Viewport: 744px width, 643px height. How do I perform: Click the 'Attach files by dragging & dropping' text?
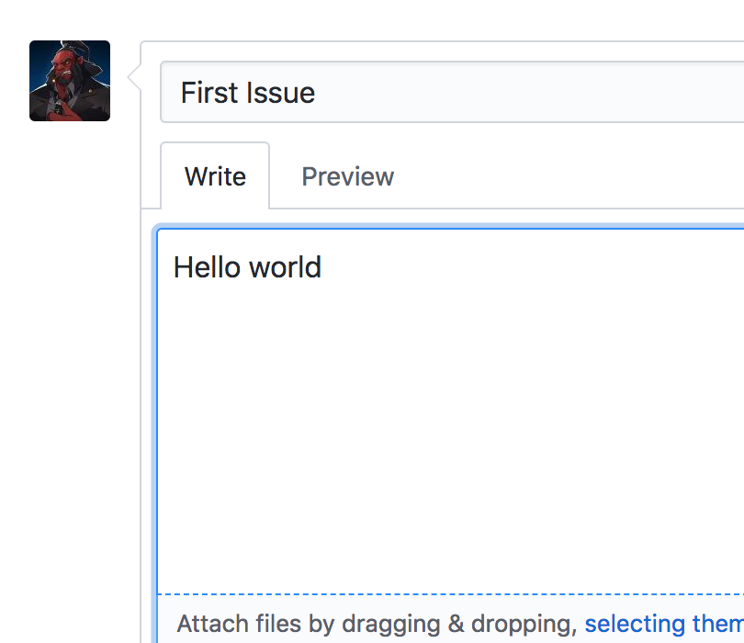(x=377, y=624)
